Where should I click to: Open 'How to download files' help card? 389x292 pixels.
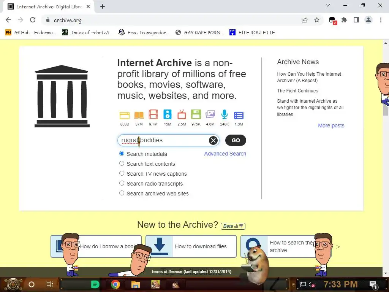[x=191, y=246]
